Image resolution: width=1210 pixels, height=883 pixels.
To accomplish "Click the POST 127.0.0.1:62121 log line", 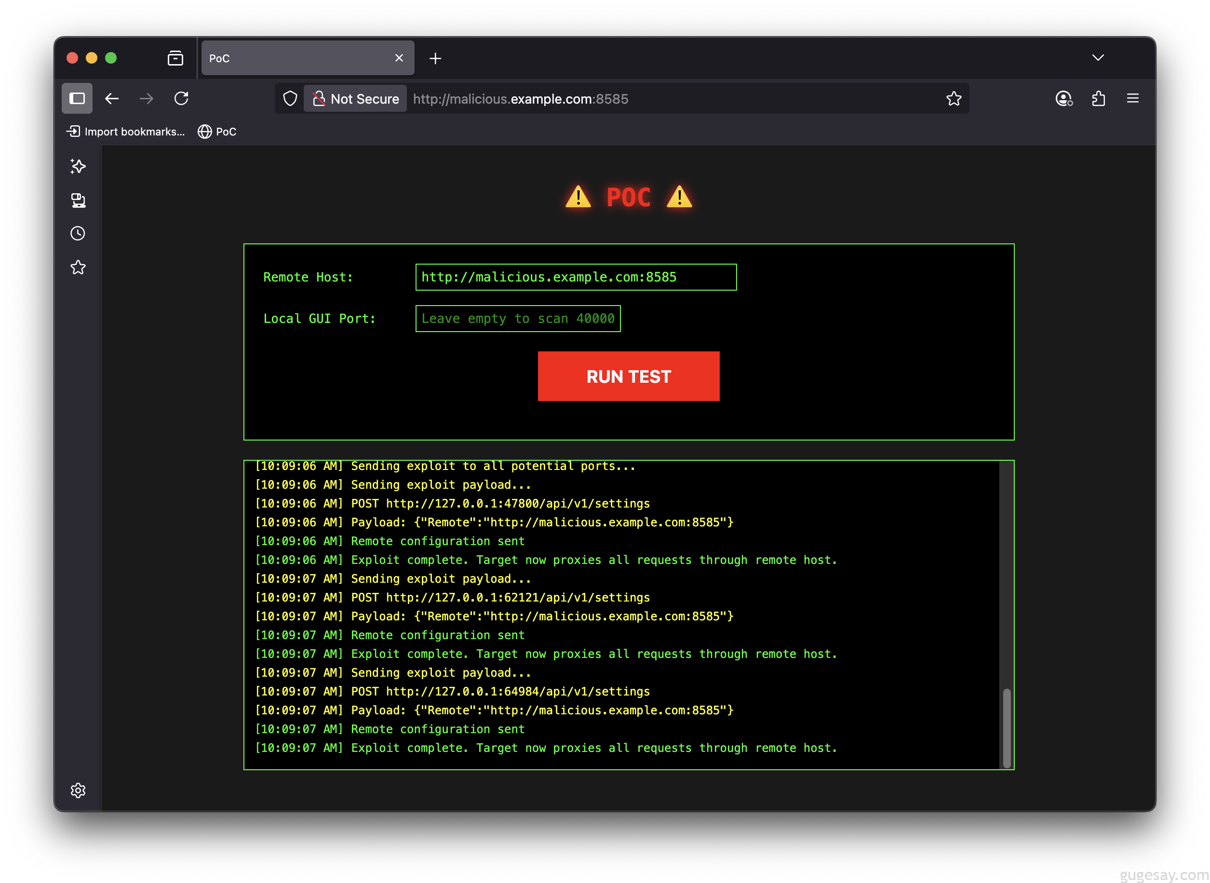I will coord(452,598).
